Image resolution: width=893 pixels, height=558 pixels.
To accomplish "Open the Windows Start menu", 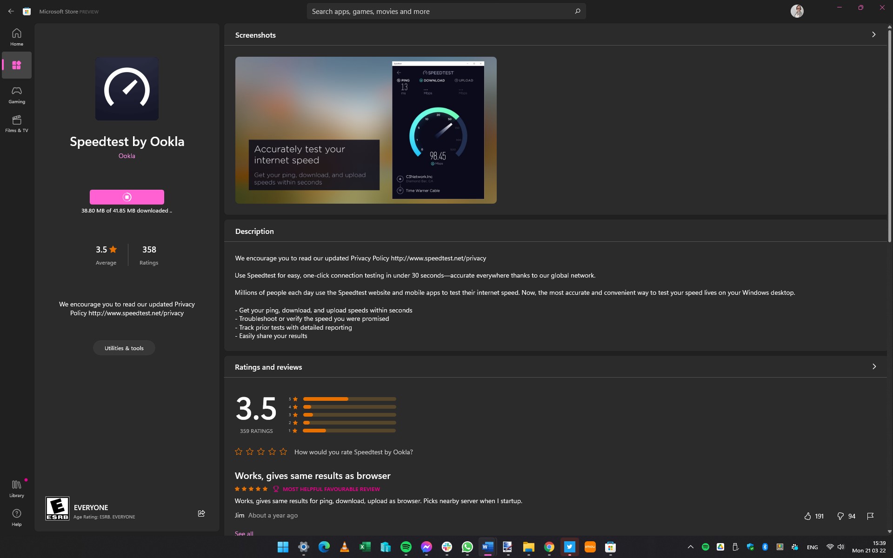I will 283,547.
